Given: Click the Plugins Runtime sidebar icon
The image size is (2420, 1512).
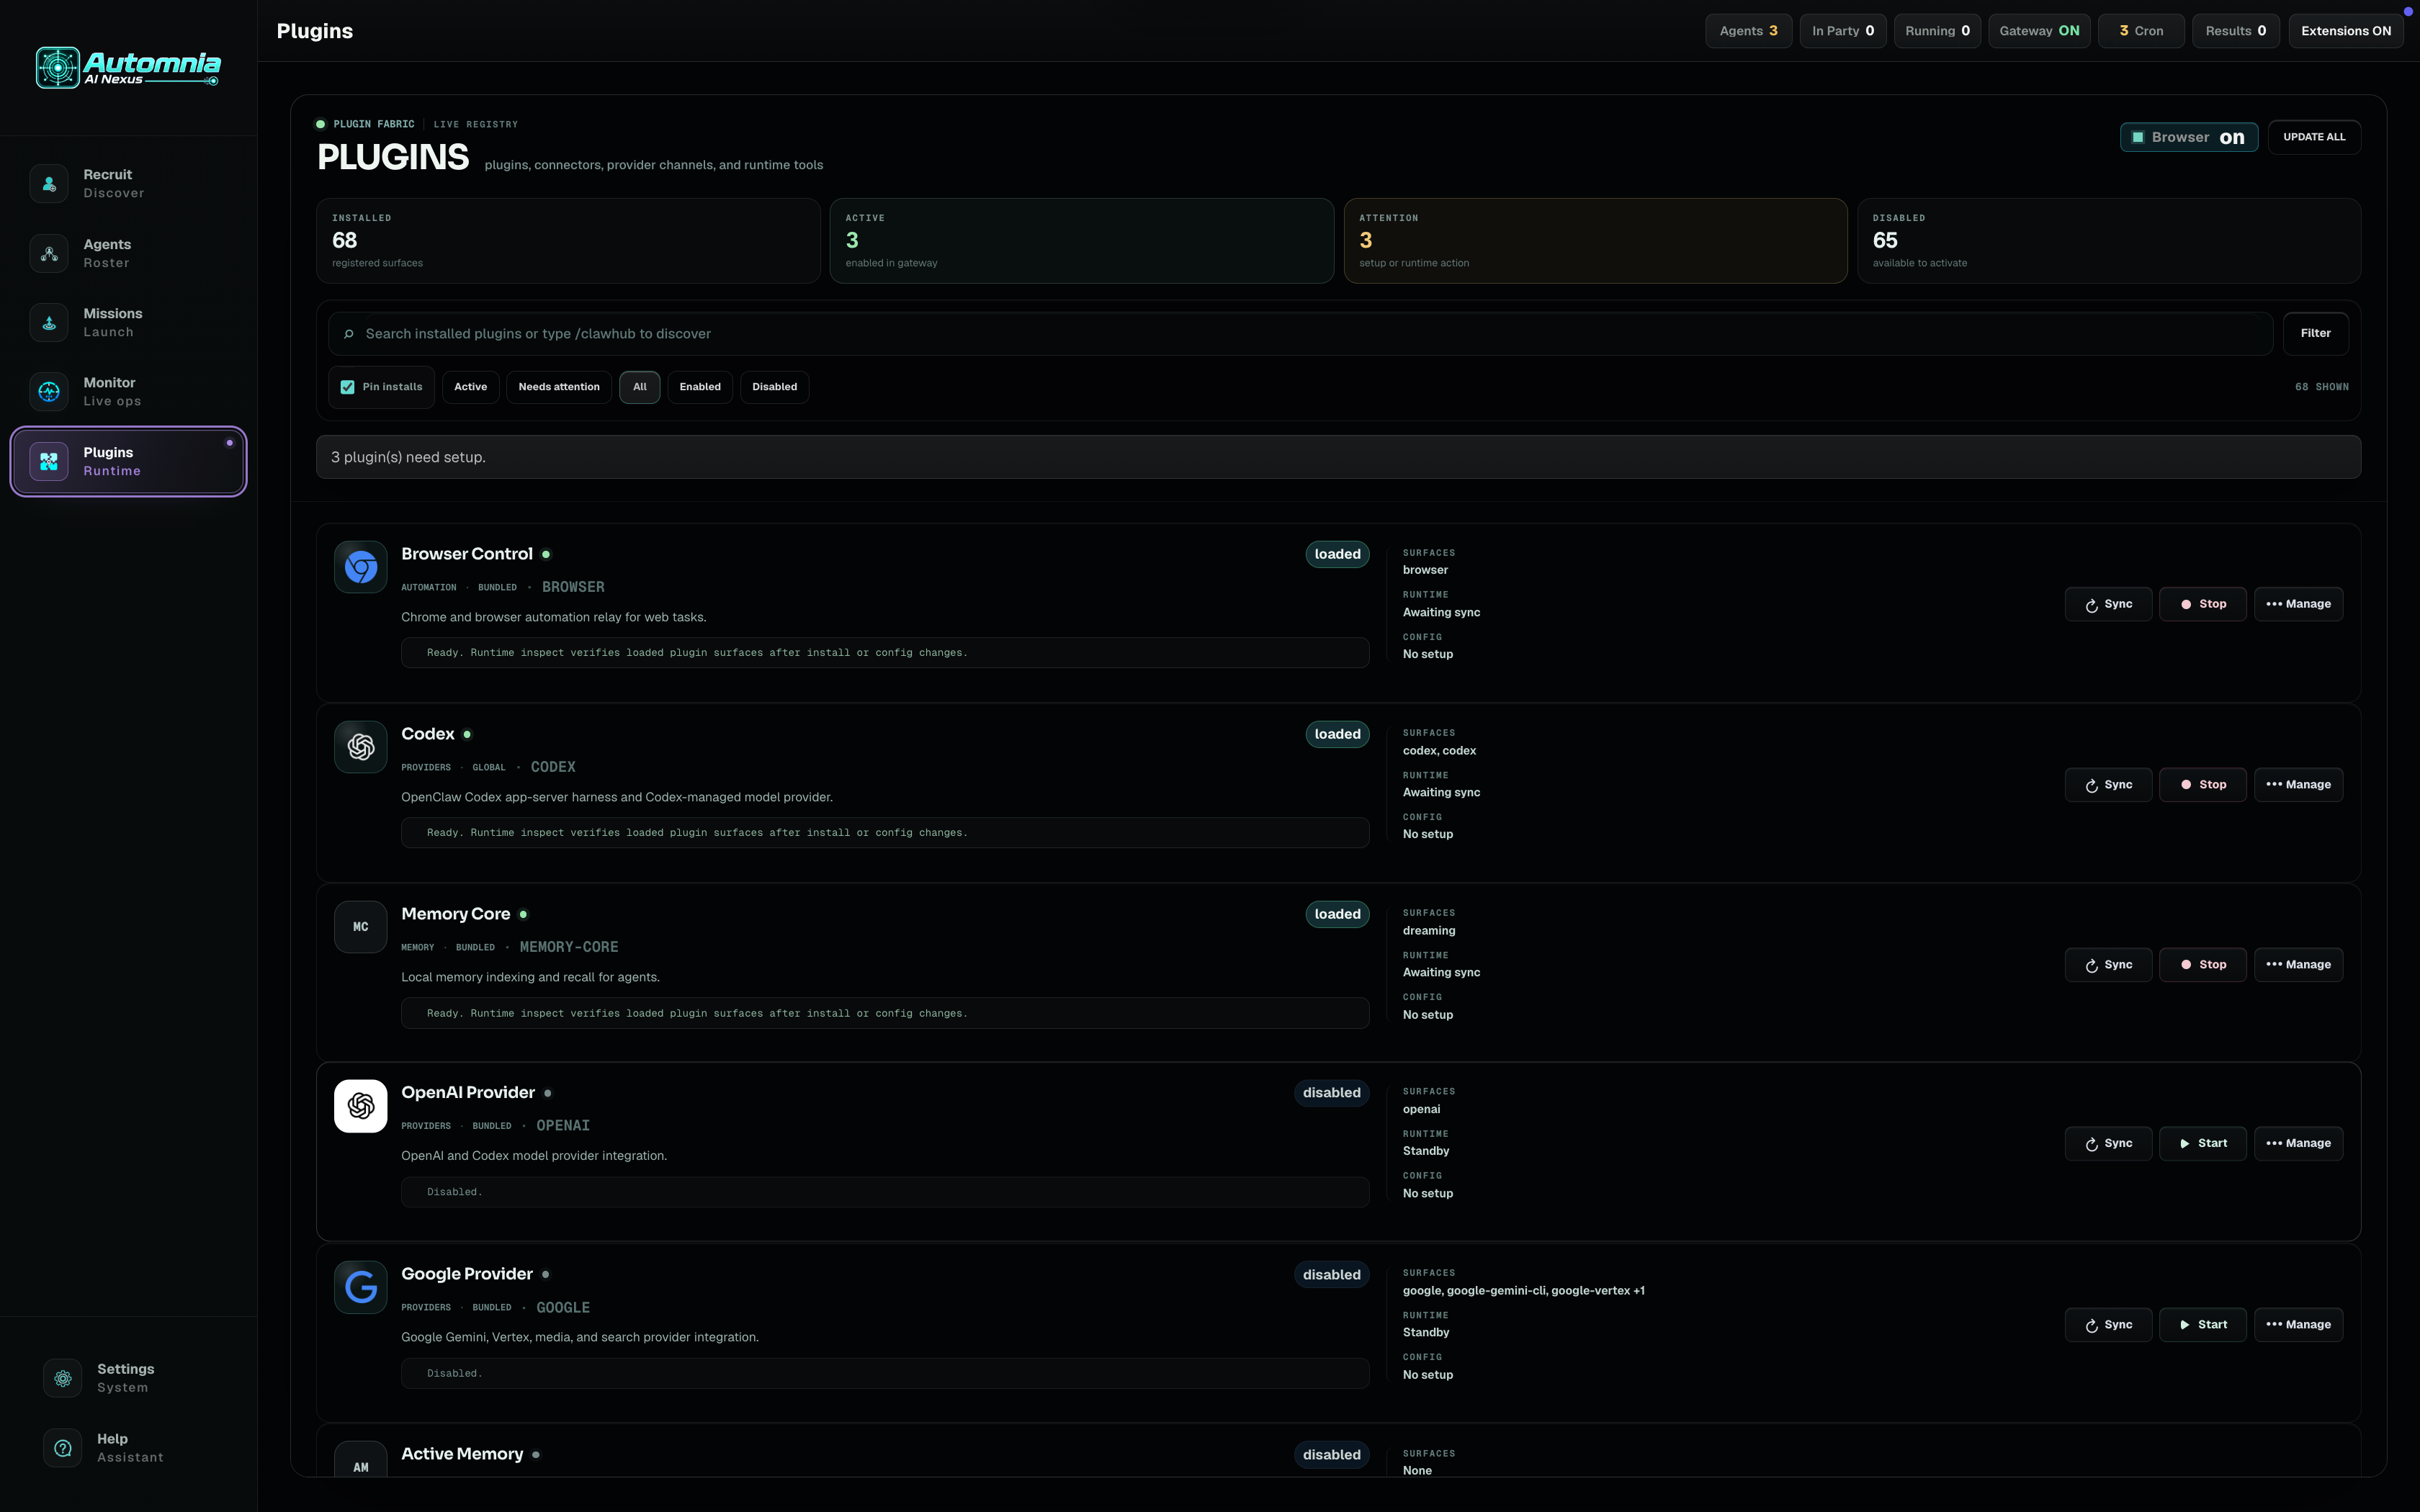Looking at the screenshot, I should [x=49, y=462].
